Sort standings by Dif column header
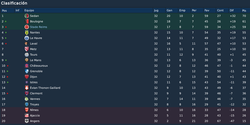 click(235, 10)
